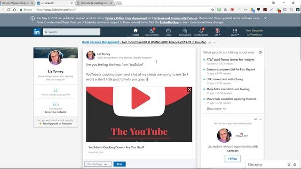This screenshot has height=169, width=301.
Task: Open ad options three-dot menu above feed
Action: (214, 42)
